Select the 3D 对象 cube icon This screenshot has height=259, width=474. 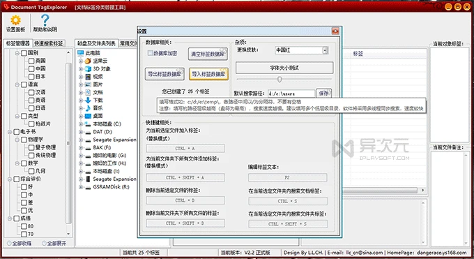88,68
